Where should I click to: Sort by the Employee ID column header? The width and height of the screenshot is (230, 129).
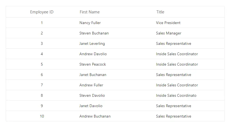pyautogui.click(x=42, y=12)
